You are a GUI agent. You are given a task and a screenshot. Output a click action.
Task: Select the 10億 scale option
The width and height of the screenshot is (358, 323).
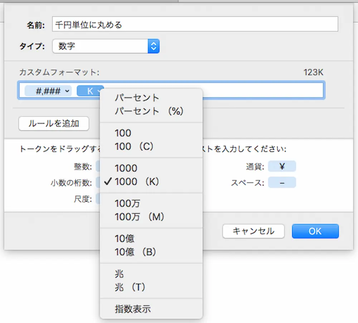click(x=125, y=238)
